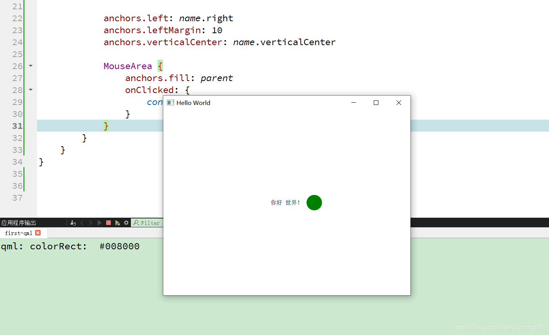Click the anchors.verticalCenter property text
This screenshot has height=335, width=549.
pos(163,42)
